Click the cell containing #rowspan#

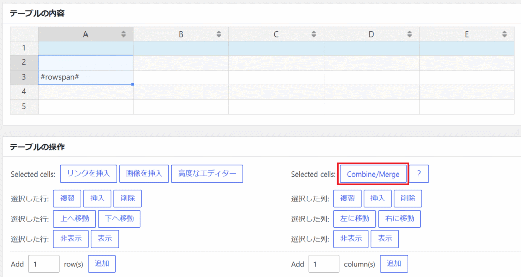click(85, 77)
